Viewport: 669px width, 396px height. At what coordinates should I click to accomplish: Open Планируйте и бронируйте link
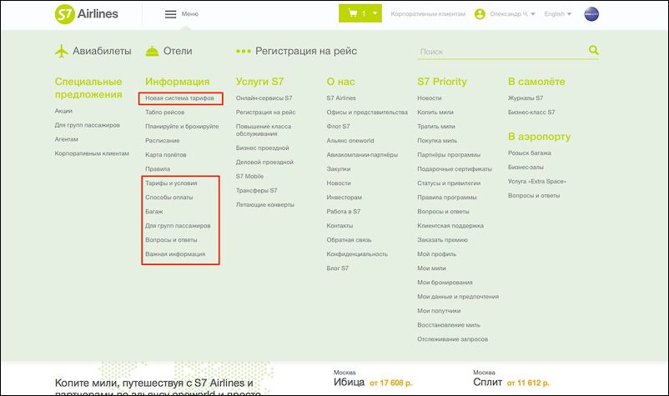(x=182, y=127)
